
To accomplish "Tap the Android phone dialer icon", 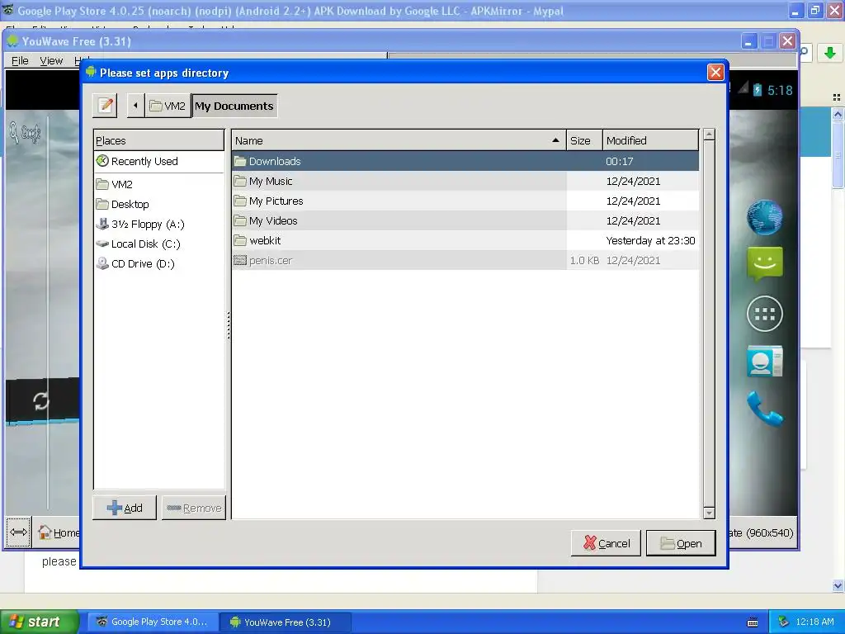I will point(765,409).
